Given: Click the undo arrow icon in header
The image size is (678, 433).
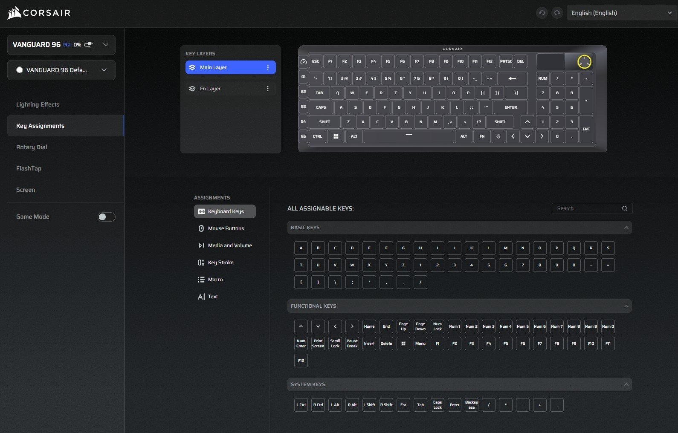Looking at the screenshot, I should [542, 13].
